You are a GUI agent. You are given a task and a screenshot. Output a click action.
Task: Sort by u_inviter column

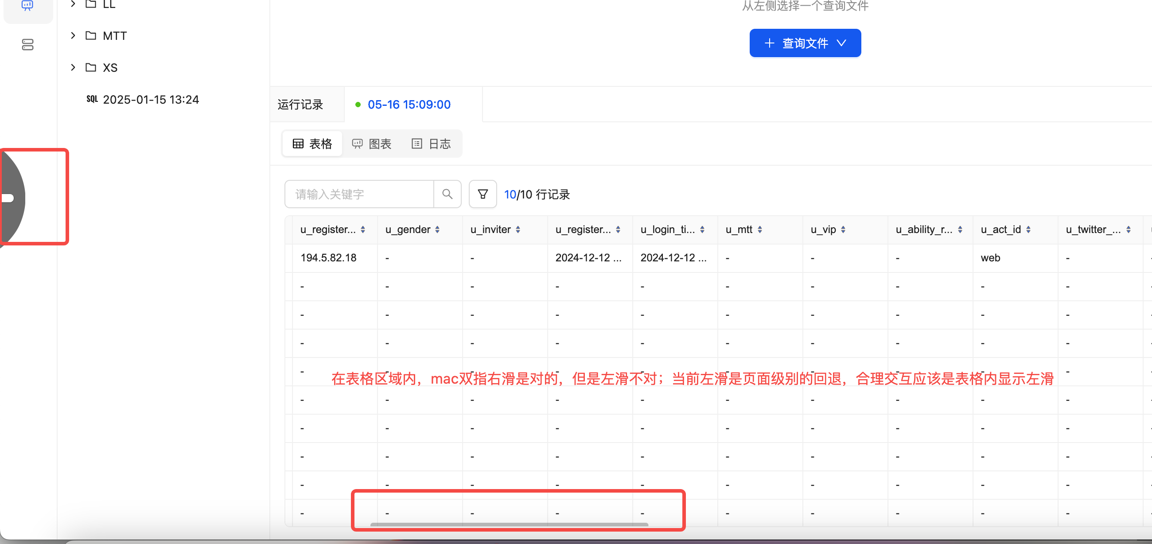click(518, 230)
